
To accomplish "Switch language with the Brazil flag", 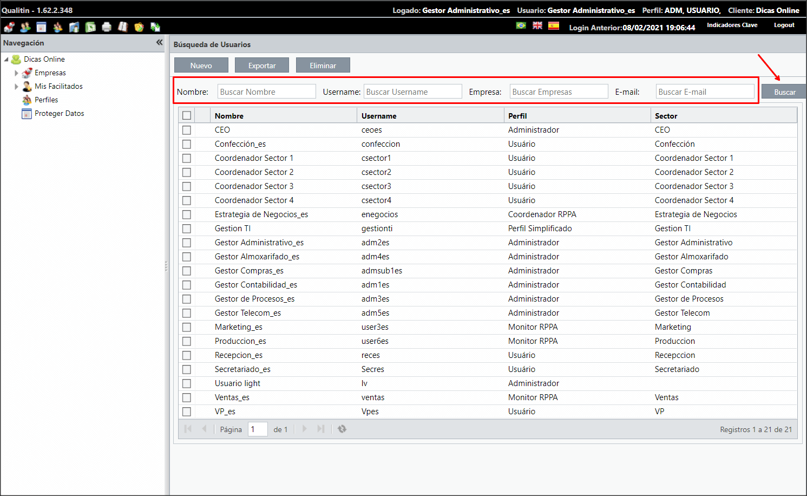I will (521, 25).
